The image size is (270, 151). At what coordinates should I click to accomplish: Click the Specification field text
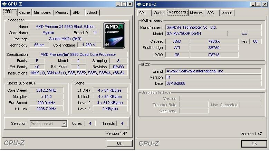(x=78, y=54)
